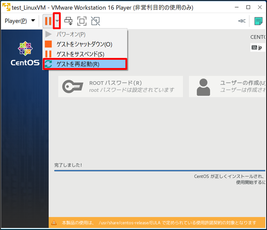Maximize the VMware Player window
The image size is (267, 230).
point(248,7)
